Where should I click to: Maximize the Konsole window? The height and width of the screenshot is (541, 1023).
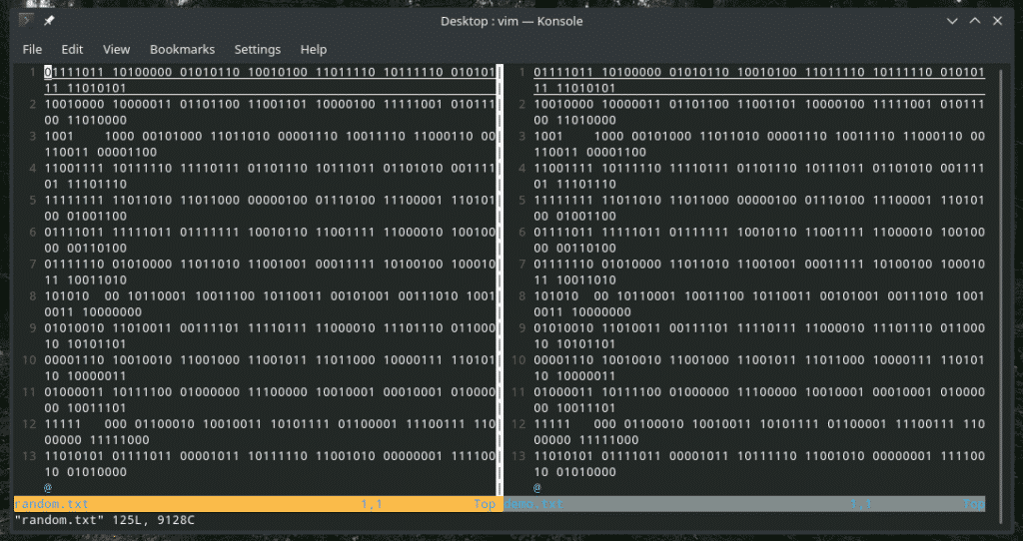coord(975,21)
